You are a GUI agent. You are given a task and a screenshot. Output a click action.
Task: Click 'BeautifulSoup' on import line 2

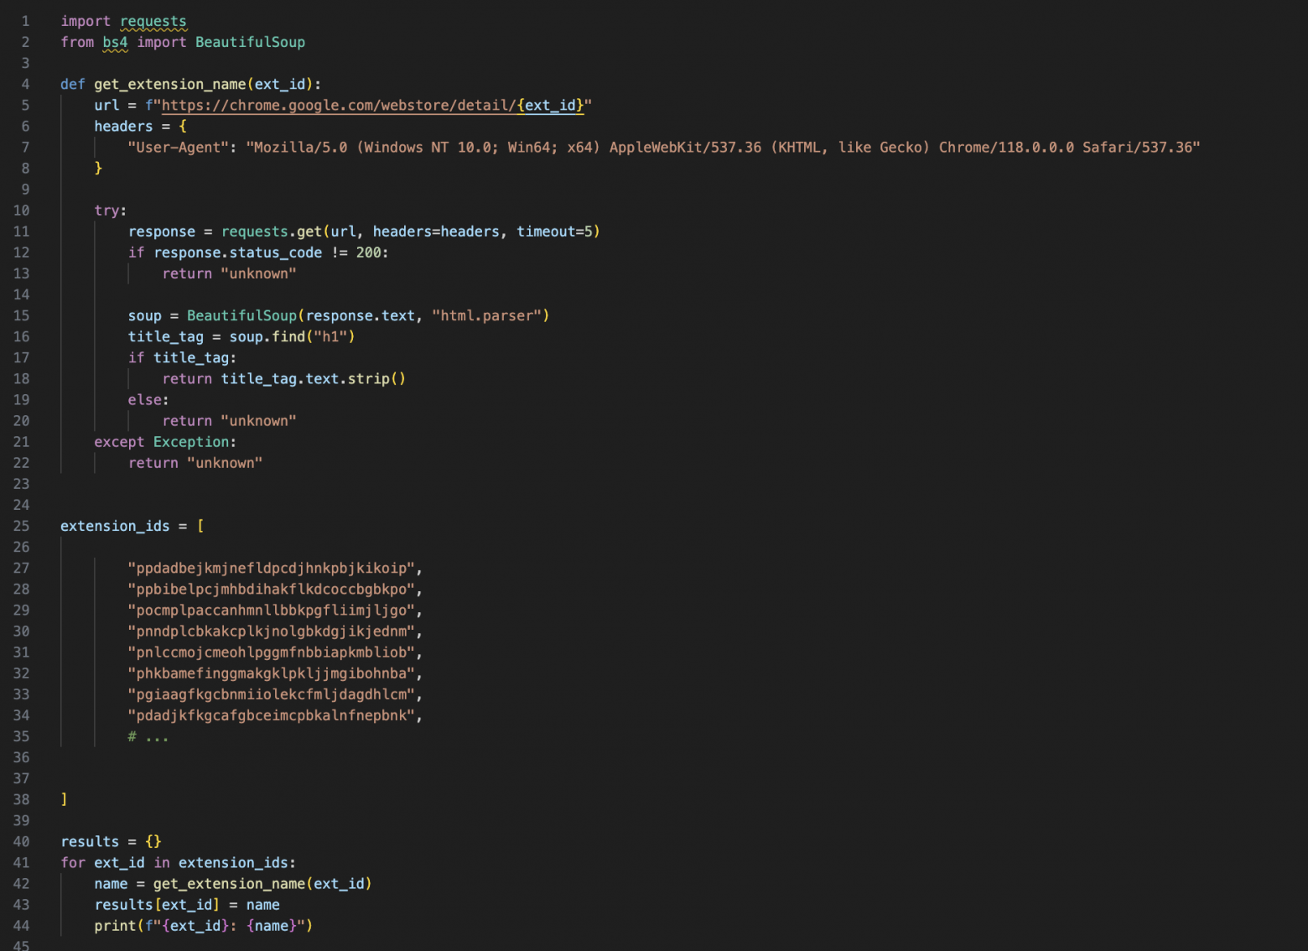(x=250, y=43)
